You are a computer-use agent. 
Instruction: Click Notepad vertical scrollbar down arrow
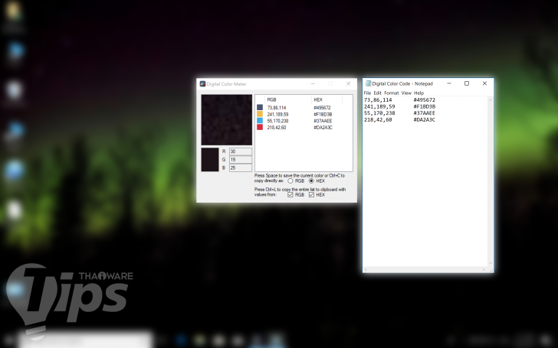(491, 263)
